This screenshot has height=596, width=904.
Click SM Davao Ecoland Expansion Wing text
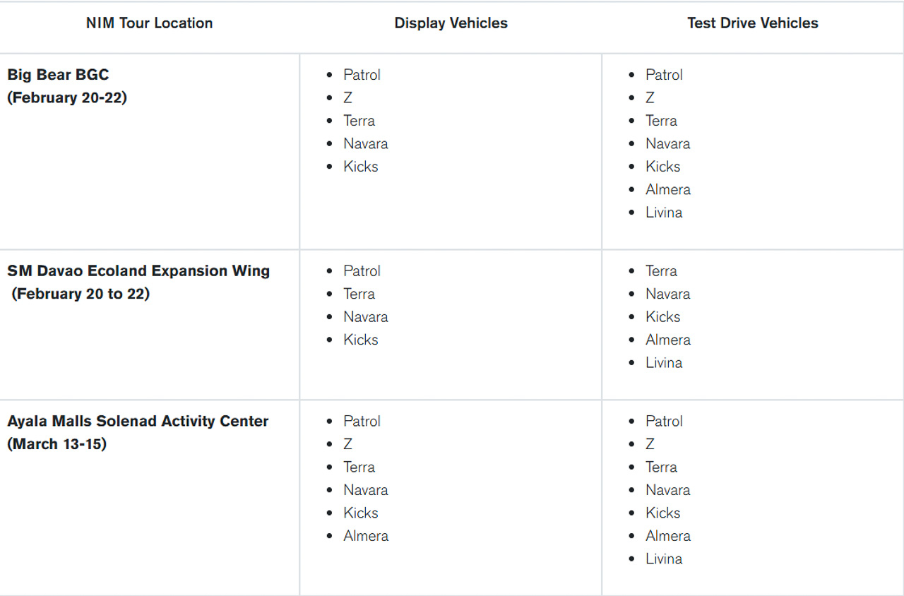pyautogui.click(x=138, y=271)
